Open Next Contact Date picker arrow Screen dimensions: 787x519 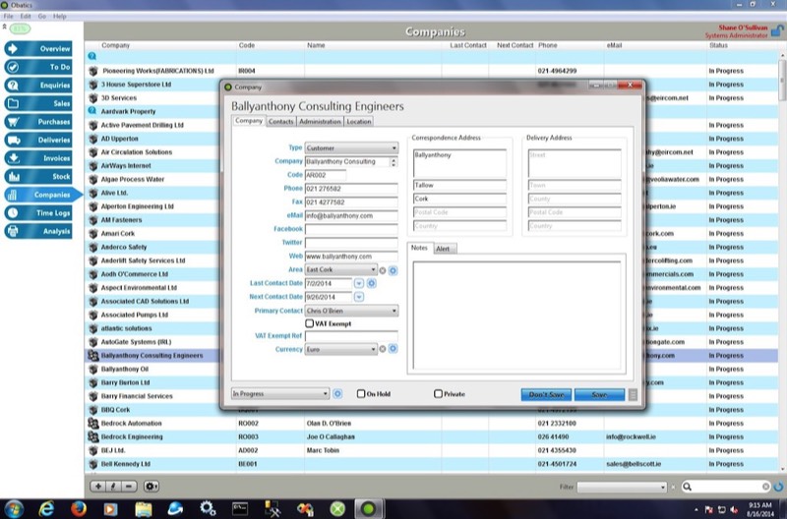point(359,297)
